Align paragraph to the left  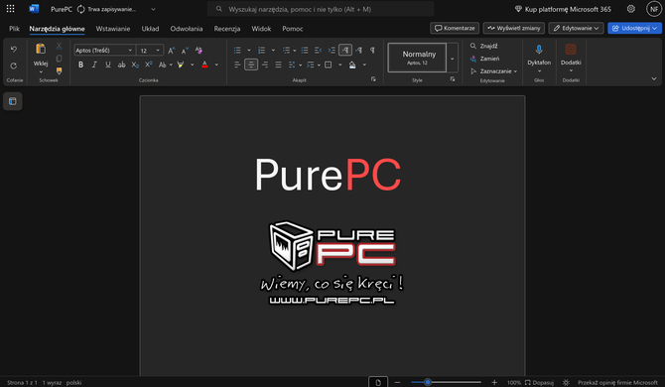[x=237, y=64]
